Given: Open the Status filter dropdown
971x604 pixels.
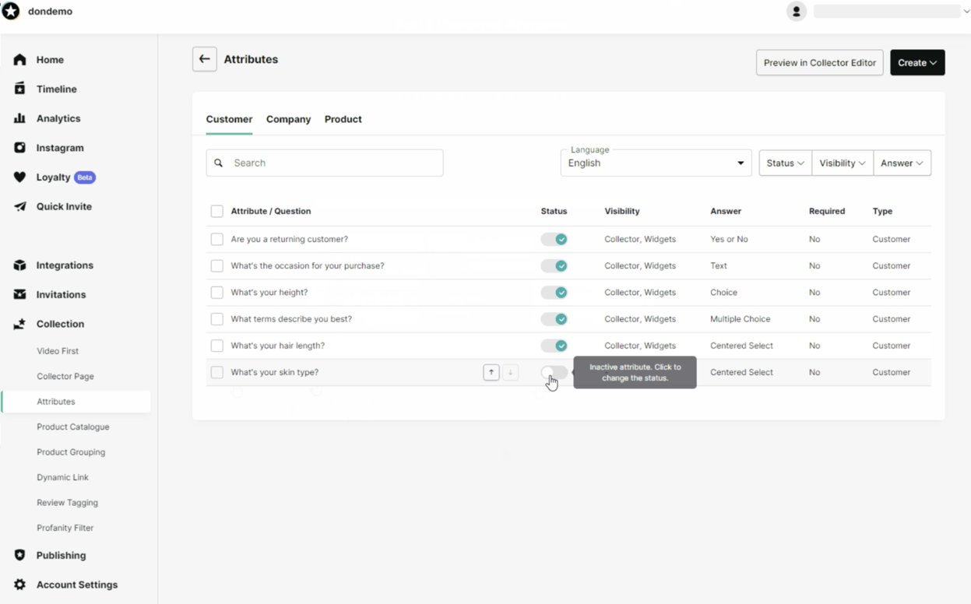Looking at the screenshot, I should [785, 163].
